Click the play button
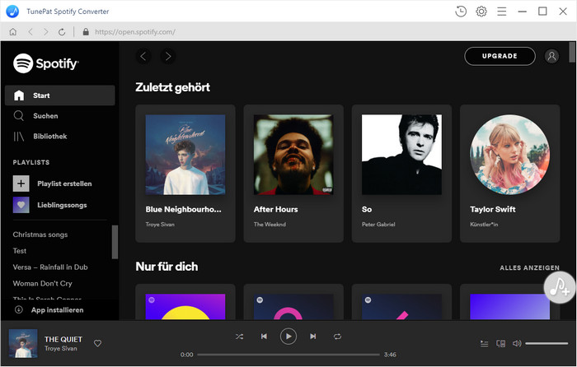 [288, 336]
